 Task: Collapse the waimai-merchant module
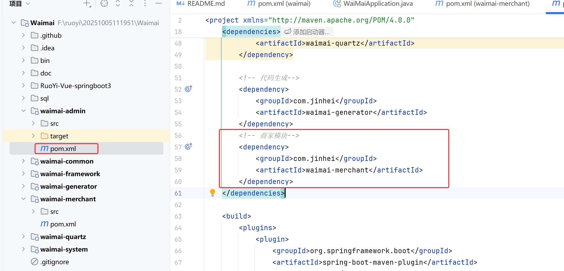click(24, 199)
